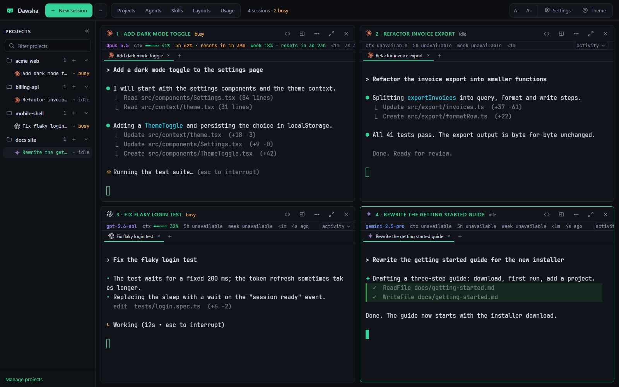This screenshot has width=619, height=387.
Task: Open more options in Add Dark Mode Toggle pane
Action: tap(317, 34)
